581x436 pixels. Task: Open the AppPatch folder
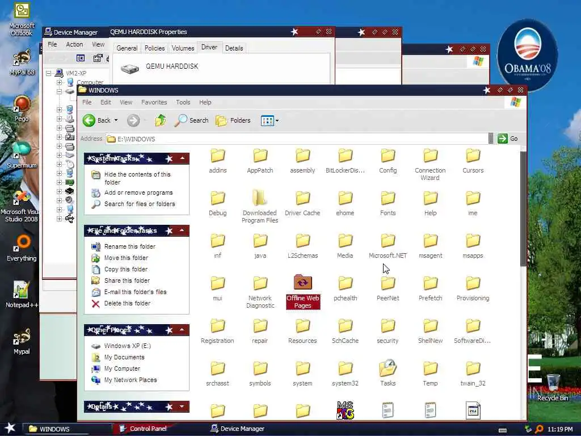(260, 161)
